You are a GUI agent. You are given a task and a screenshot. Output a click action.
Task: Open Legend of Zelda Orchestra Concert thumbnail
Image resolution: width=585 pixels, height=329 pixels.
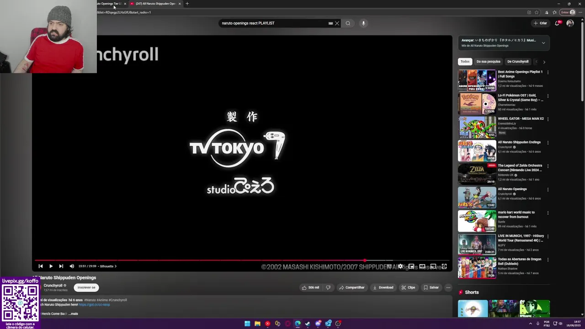tap(477, 174)
